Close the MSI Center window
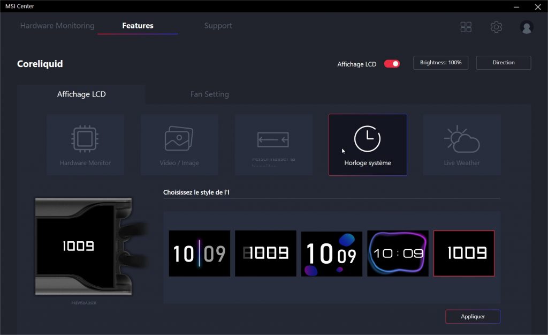The image size is (548, 335). tap(538, 6)
